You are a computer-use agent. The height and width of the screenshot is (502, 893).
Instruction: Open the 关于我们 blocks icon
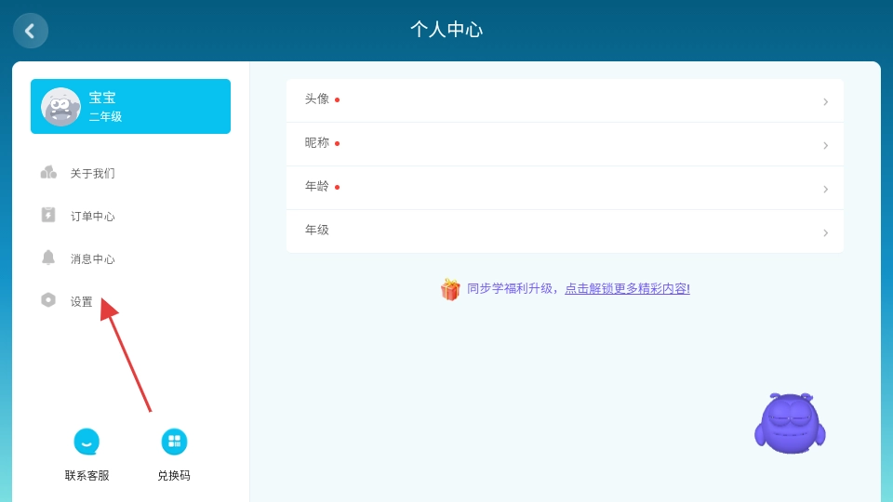click(48, 173)
